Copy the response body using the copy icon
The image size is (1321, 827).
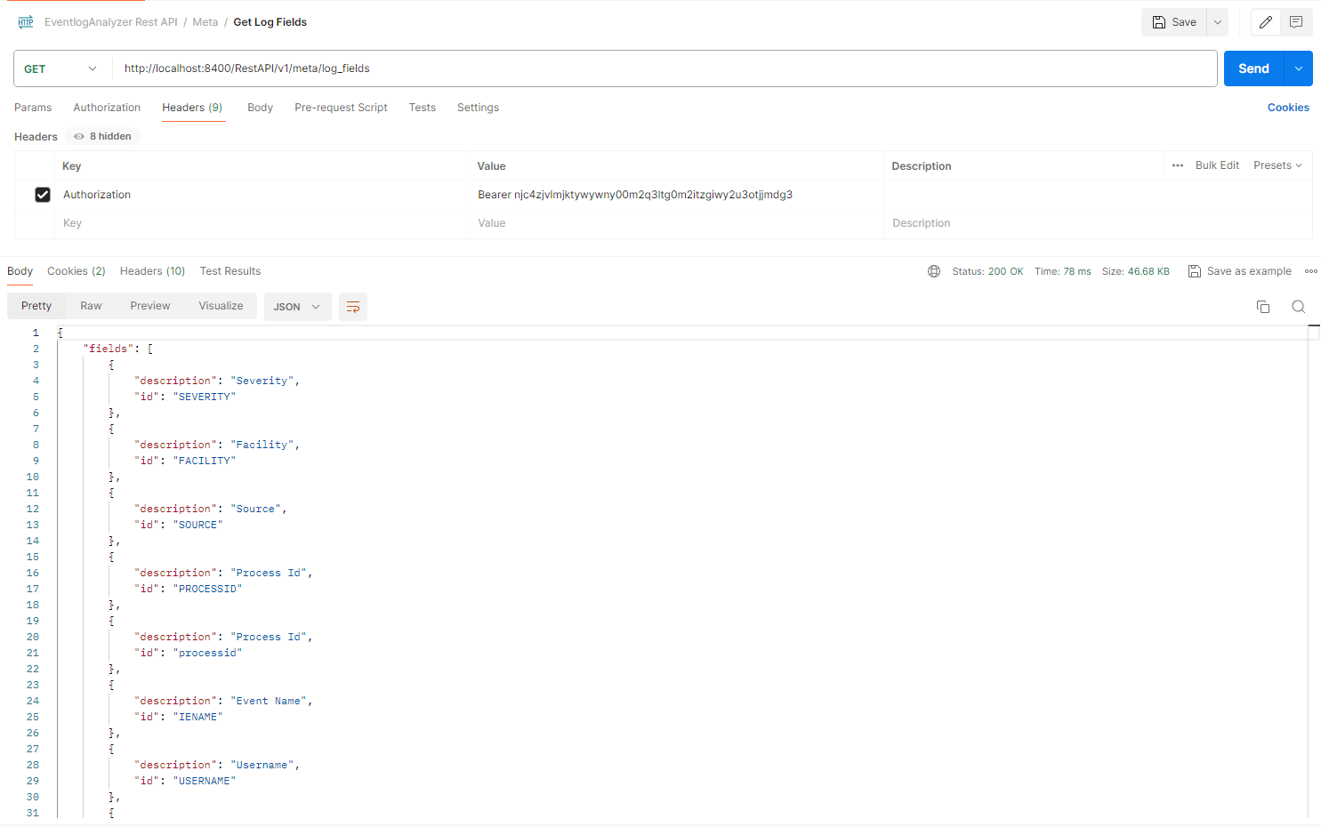click(x=1262, y=306)
